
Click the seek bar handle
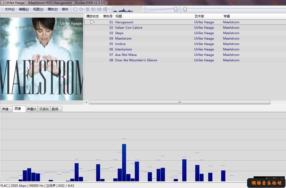185,9
